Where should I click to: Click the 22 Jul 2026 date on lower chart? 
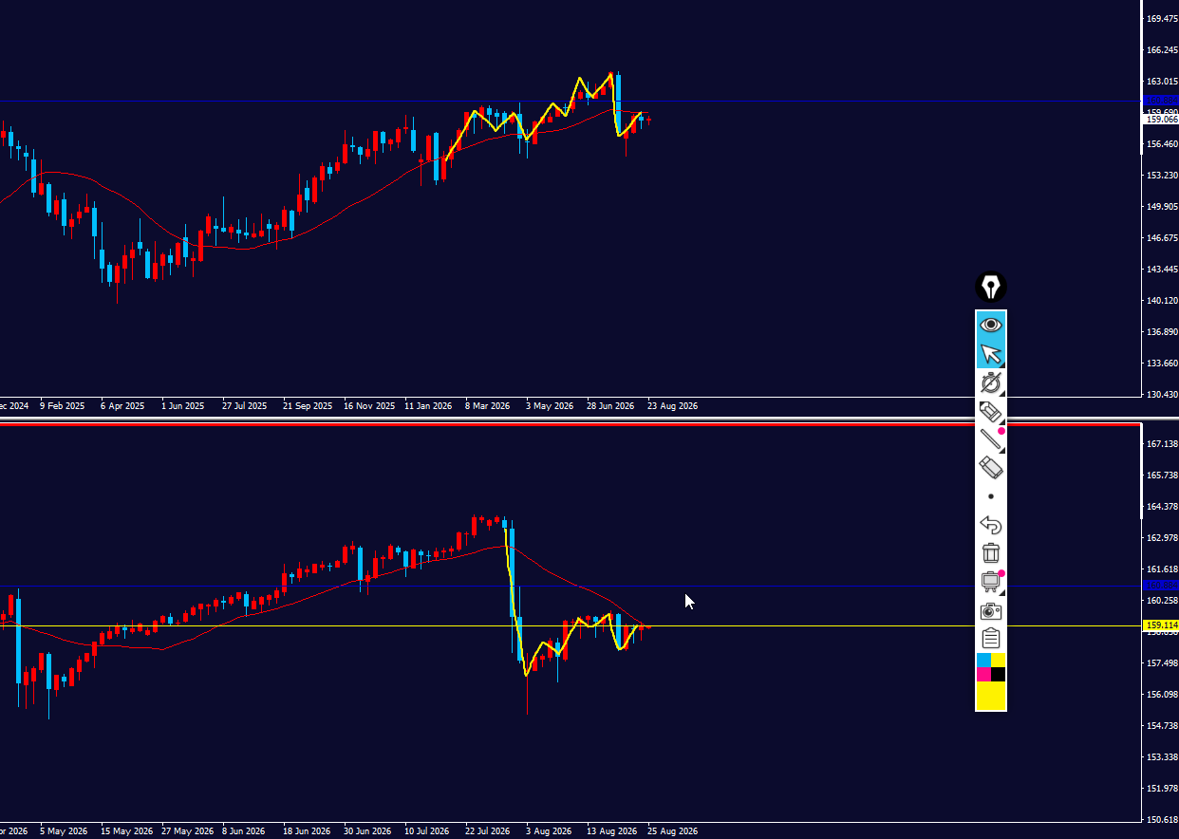tap(488, 831)
